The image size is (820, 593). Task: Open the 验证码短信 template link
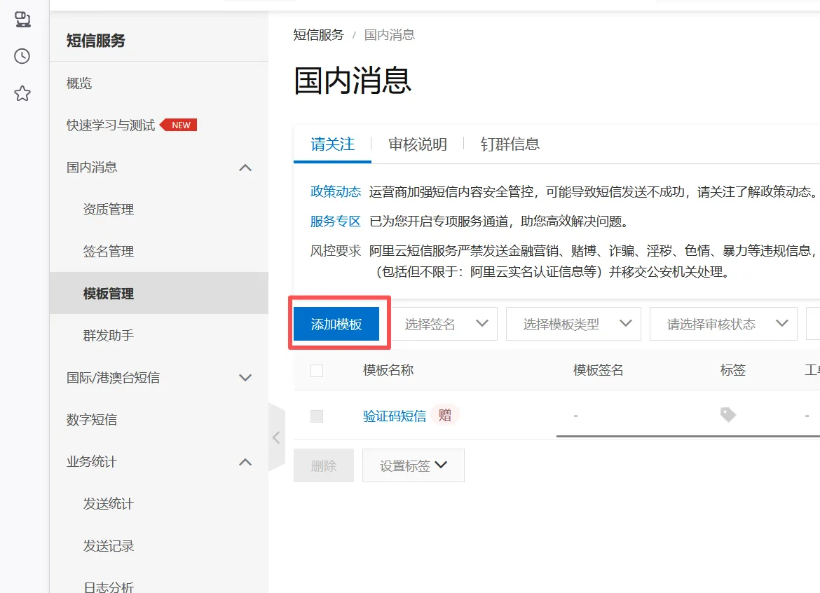(395, 416)
